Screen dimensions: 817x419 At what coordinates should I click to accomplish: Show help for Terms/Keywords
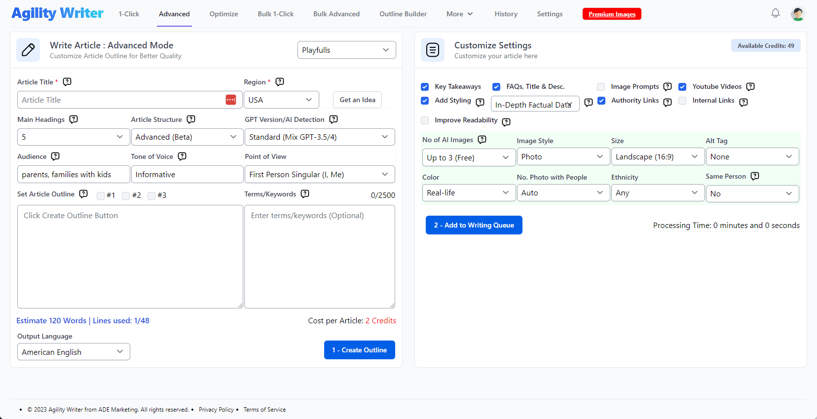click(305, 194)
